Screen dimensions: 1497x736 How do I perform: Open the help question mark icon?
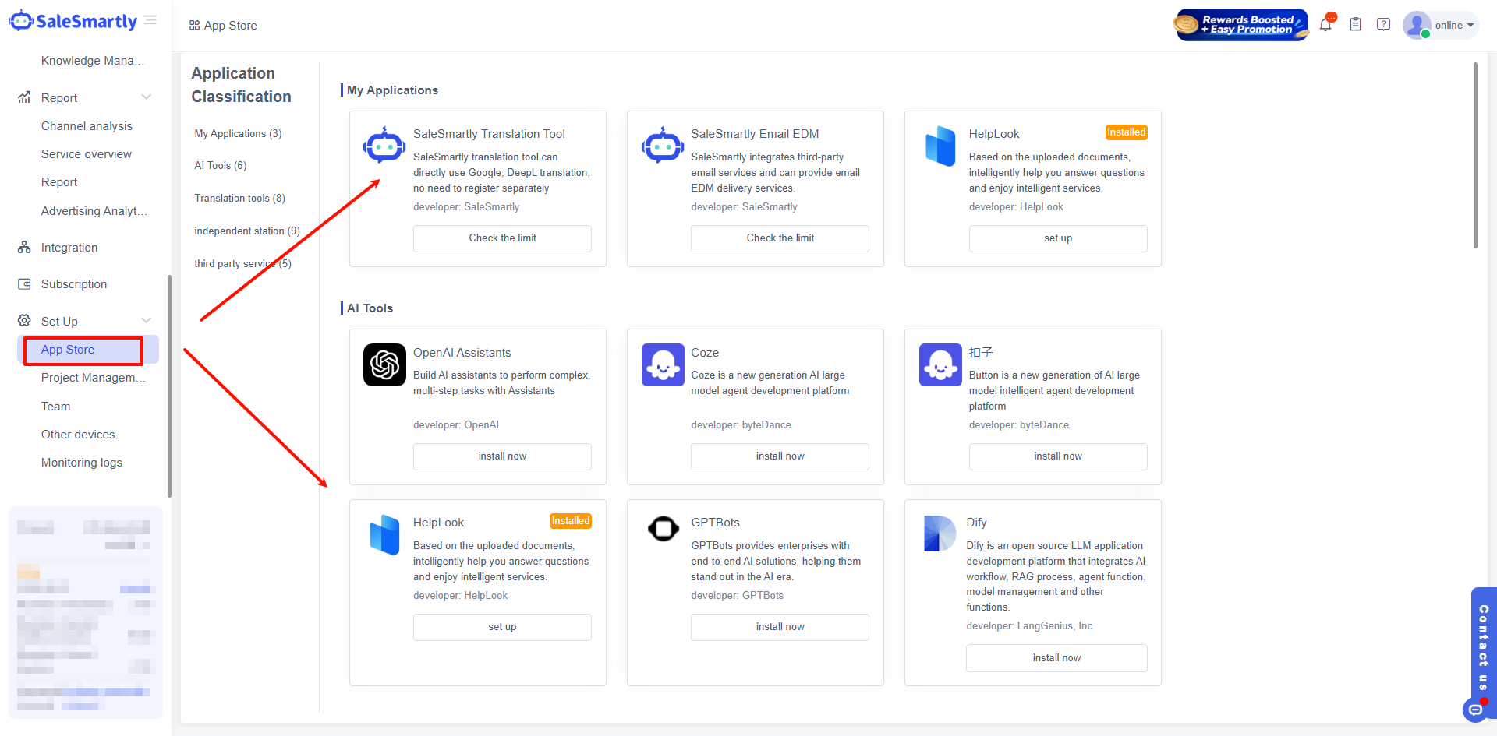1384,24
